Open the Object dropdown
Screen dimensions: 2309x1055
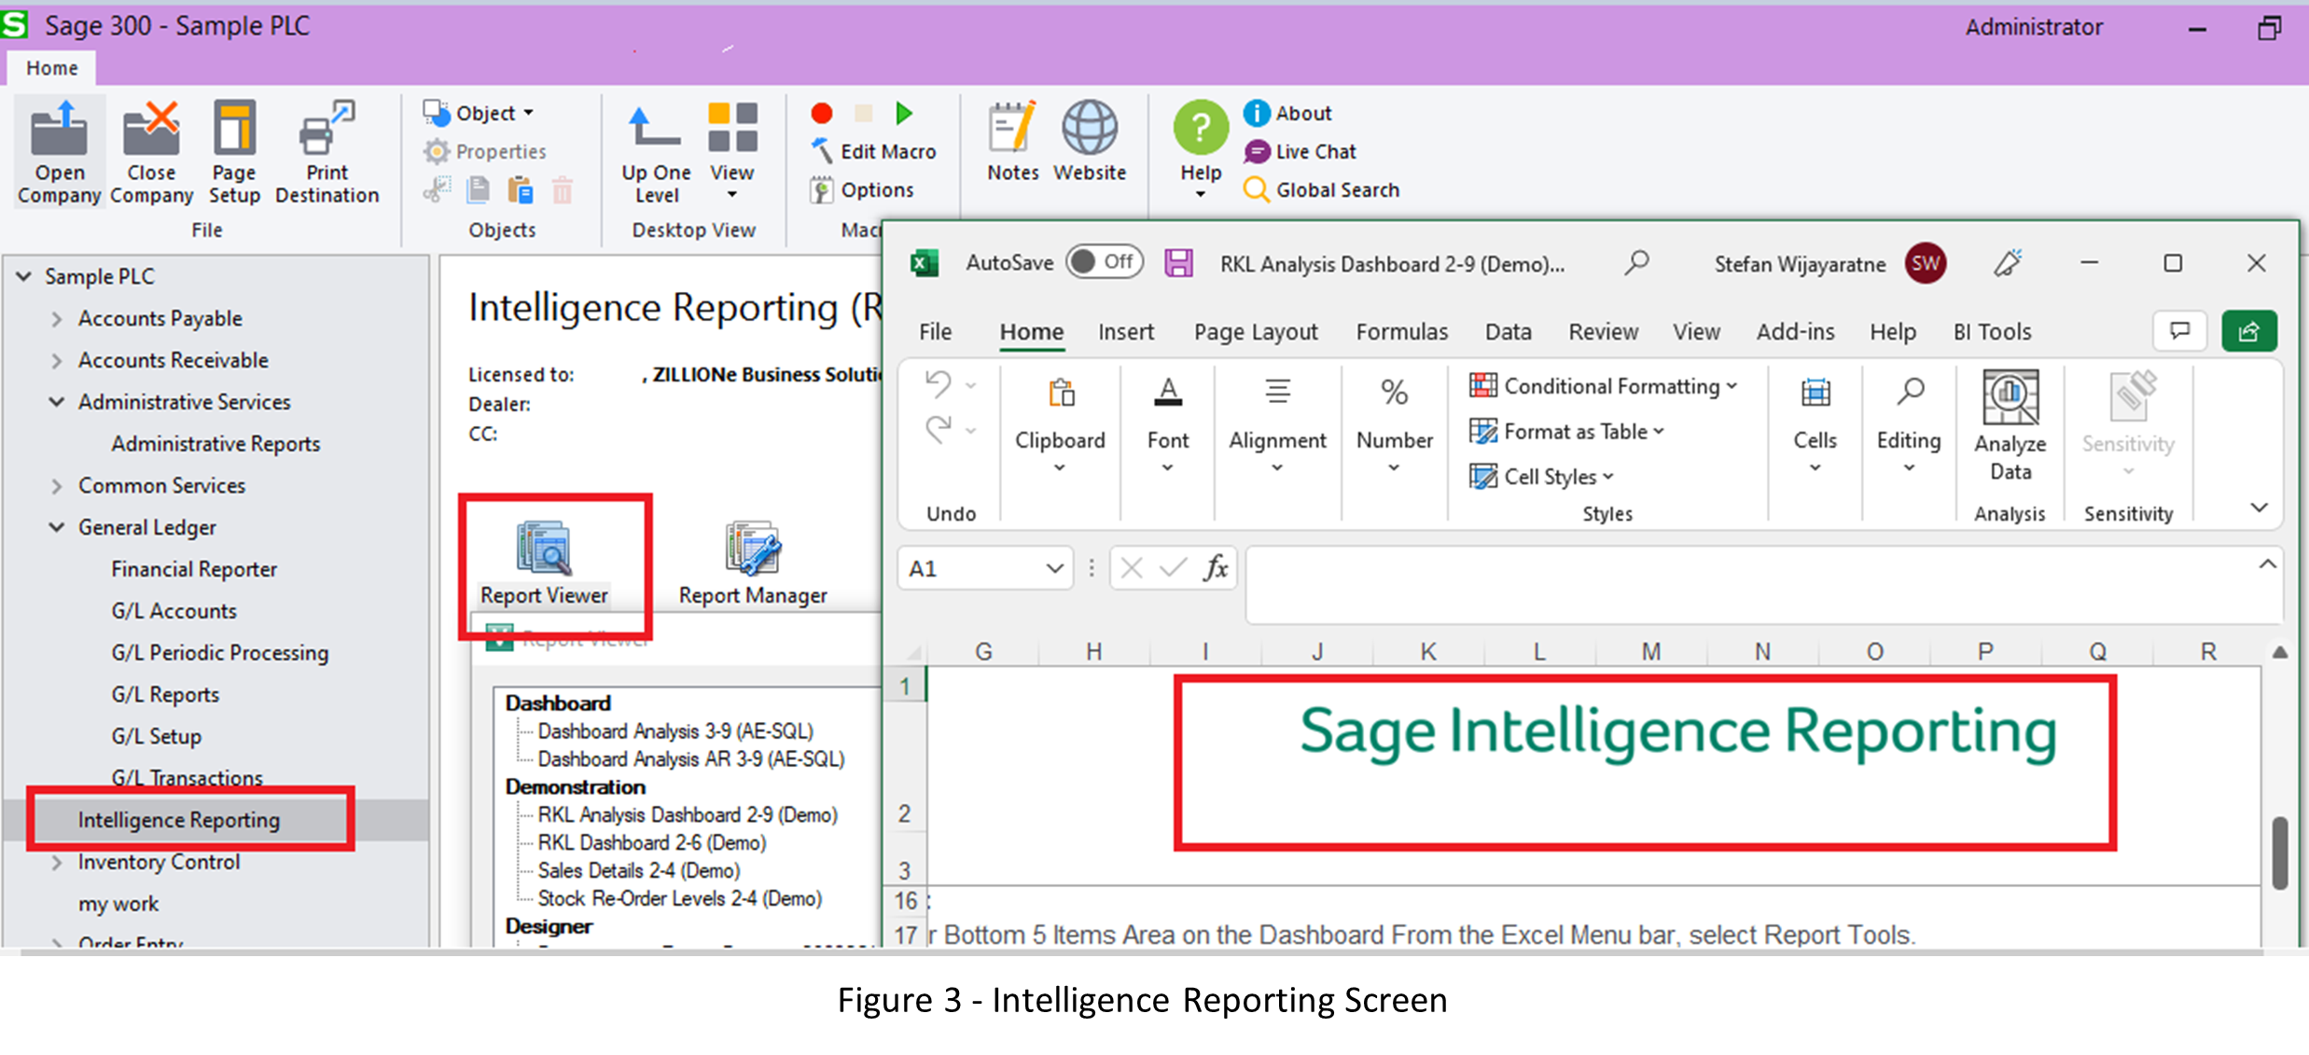pos(479,113)
